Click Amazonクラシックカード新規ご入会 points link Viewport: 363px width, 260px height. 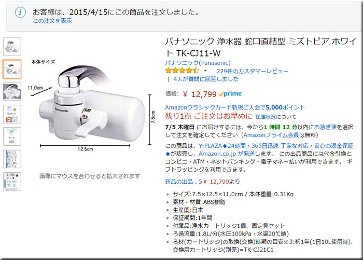coord(235,107)
